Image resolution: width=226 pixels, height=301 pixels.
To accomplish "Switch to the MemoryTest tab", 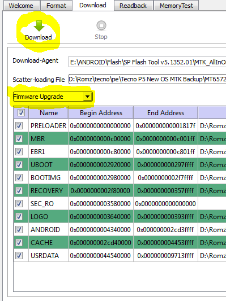I will [176, 6].
